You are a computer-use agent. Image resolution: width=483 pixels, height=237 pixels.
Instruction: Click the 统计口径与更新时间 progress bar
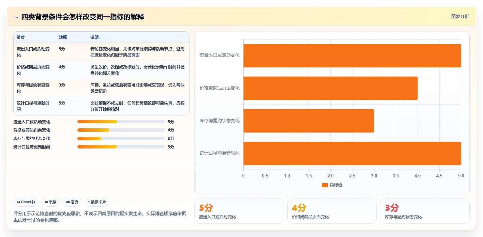coord(121,147)
